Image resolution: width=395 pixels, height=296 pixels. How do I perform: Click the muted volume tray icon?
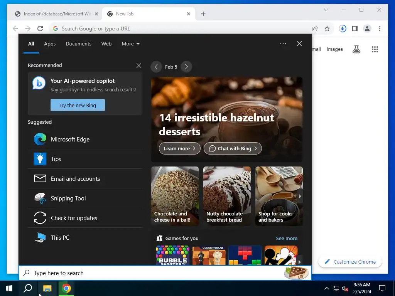345,288
